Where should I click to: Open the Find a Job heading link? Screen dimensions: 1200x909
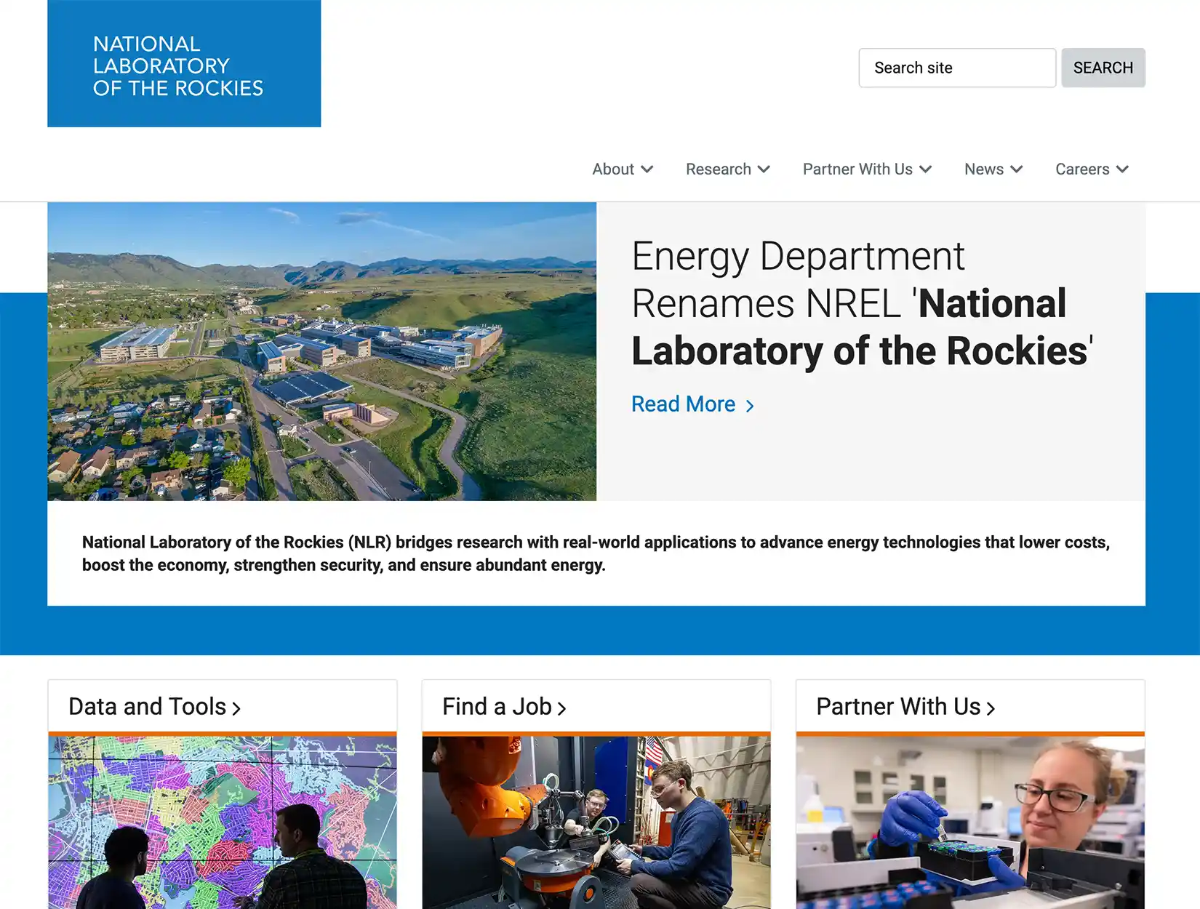pyautogui.click(x=497, y=706)
